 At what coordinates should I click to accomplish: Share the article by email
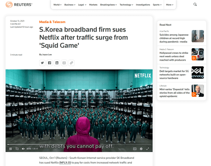tap(64, 63)
